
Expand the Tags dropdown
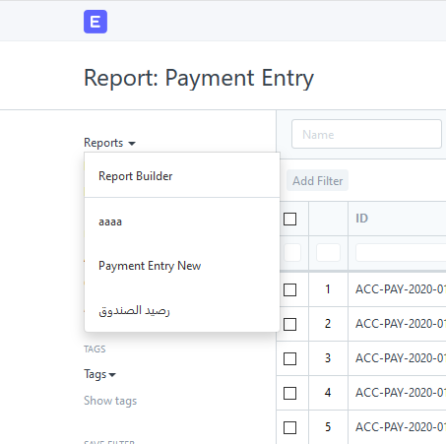click(x=99, y=374)
